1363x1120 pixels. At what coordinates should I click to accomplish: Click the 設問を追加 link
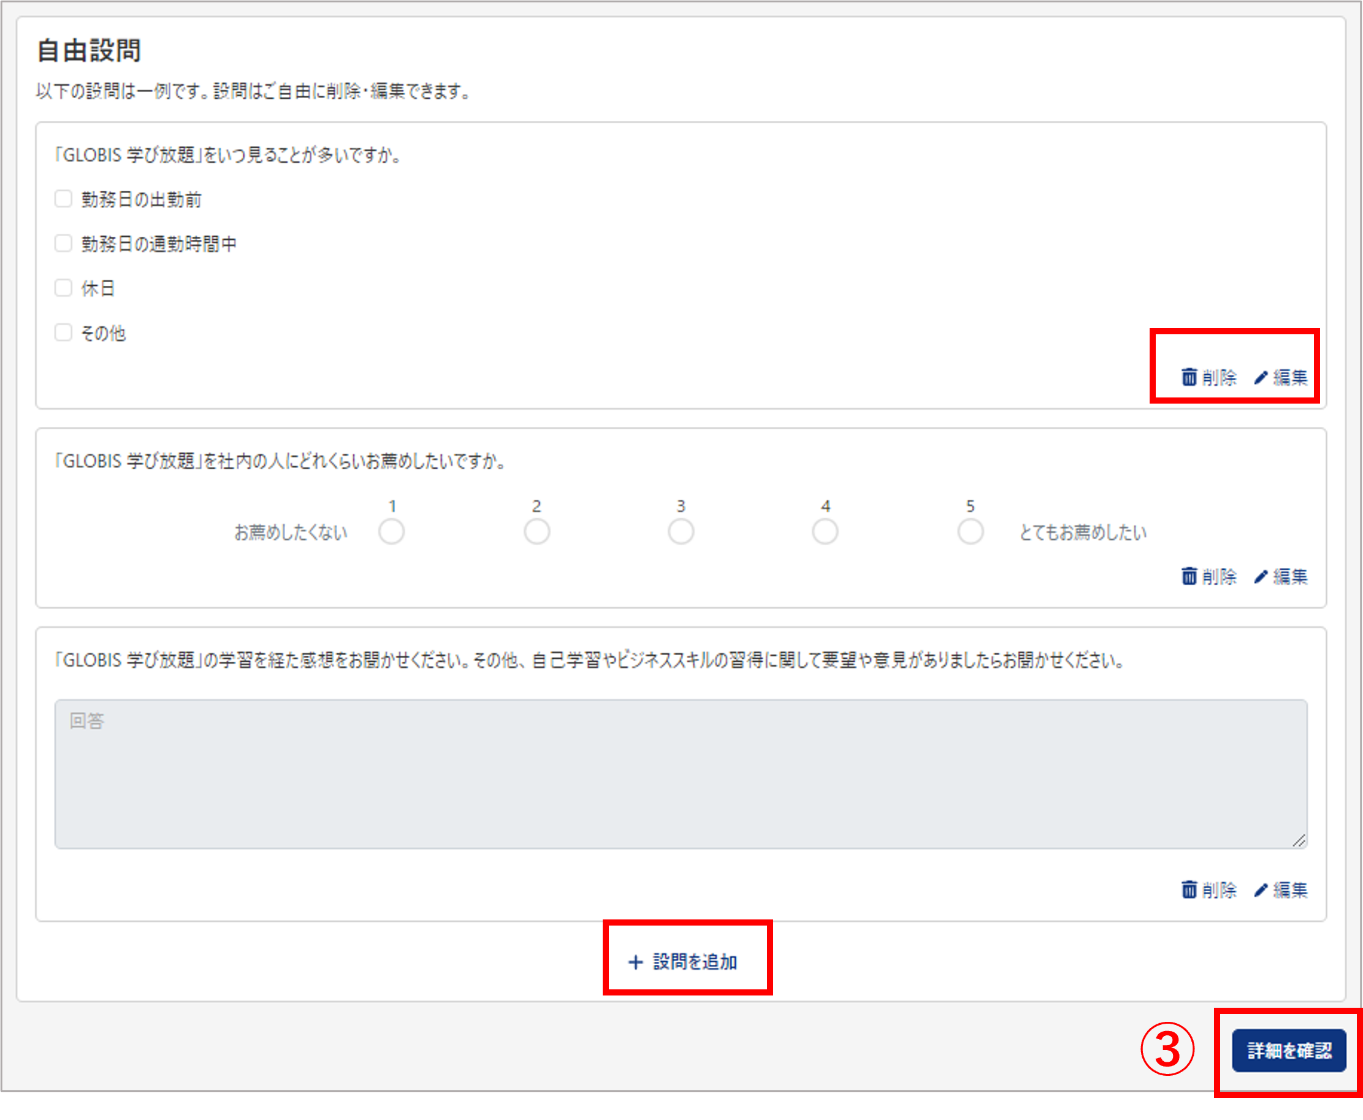[x=684, y=962]
